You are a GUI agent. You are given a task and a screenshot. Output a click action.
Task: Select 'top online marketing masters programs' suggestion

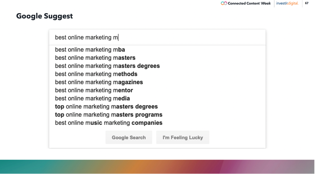pos(109,114)
